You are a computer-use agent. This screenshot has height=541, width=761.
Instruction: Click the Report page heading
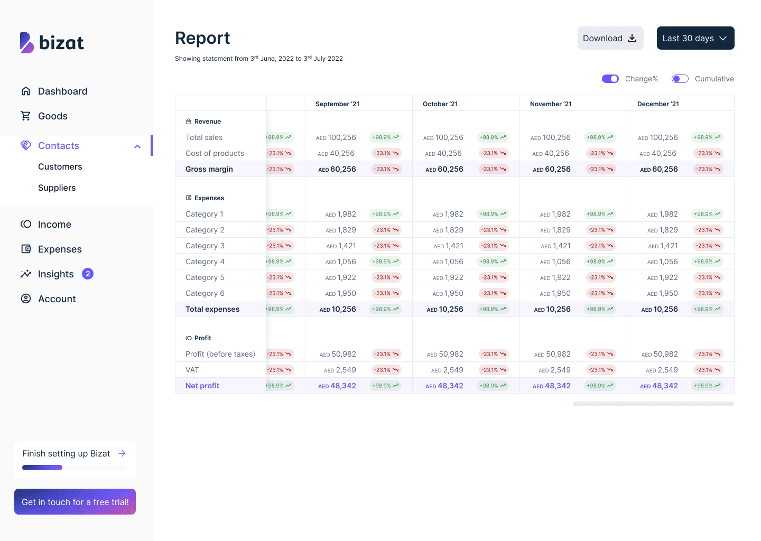[x=202, y=38]
